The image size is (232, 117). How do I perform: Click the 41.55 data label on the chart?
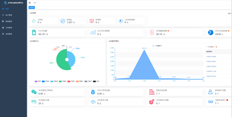188,77
